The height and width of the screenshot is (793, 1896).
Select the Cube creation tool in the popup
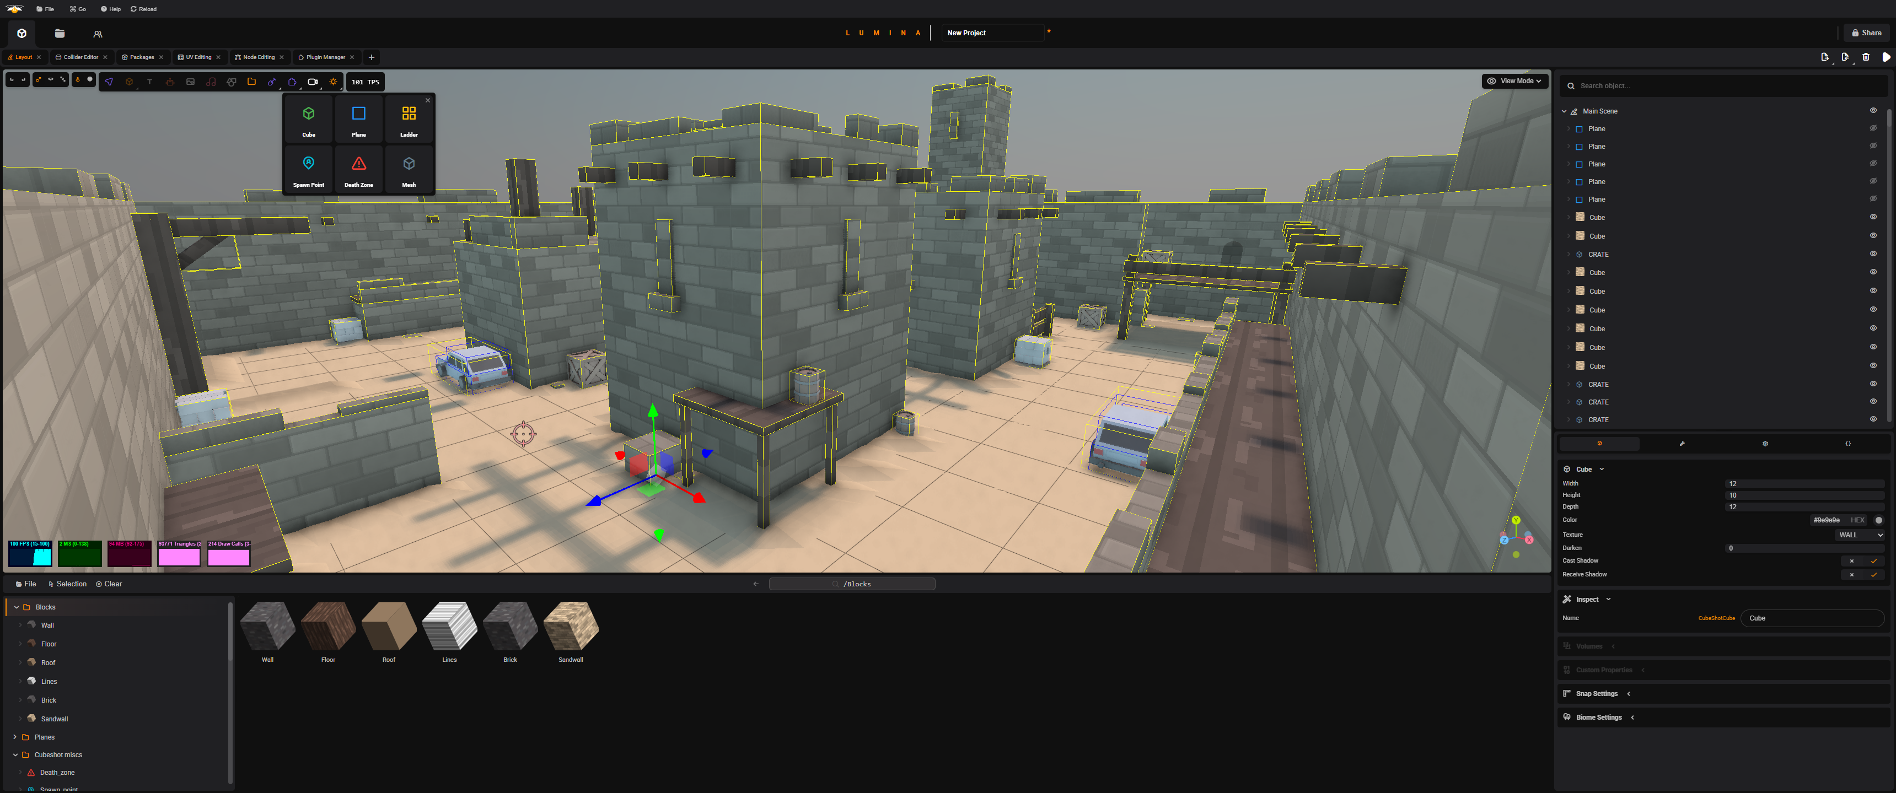pos(308,119)
